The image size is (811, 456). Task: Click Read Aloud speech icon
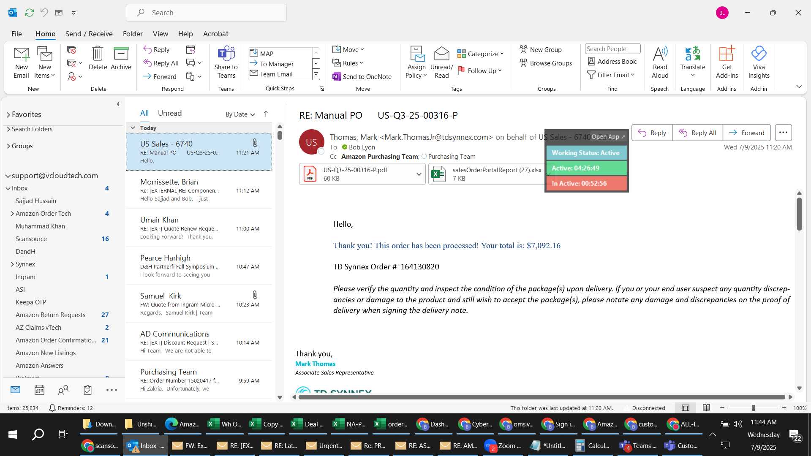click(x=660, y=62)
